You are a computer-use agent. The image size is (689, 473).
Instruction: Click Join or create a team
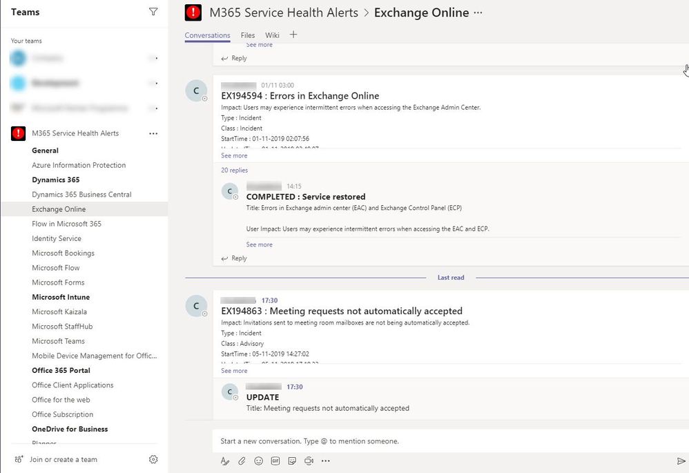[x=65, y=459]
